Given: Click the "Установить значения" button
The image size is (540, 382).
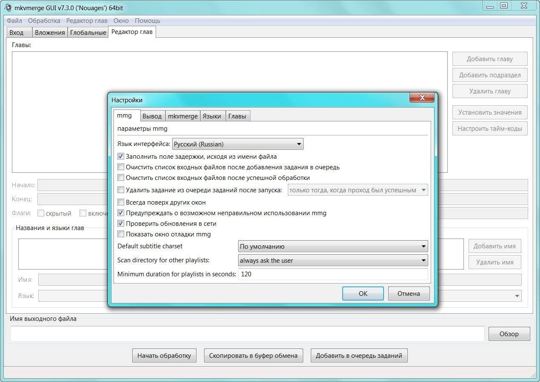Looking at the screenshot, I should click(x=490, y=112).
